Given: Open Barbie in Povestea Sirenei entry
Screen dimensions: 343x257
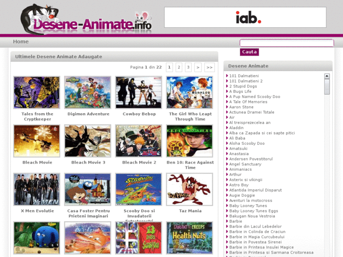Looking at the screenshot, I should [255, 242].
